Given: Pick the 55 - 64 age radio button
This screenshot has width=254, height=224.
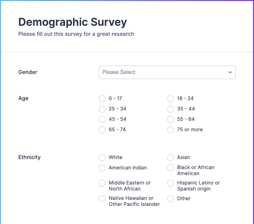Looking at the screenshot, I should [x=171, y=120].
